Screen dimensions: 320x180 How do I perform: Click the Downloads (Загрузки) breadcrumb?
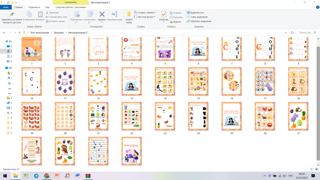59,33
